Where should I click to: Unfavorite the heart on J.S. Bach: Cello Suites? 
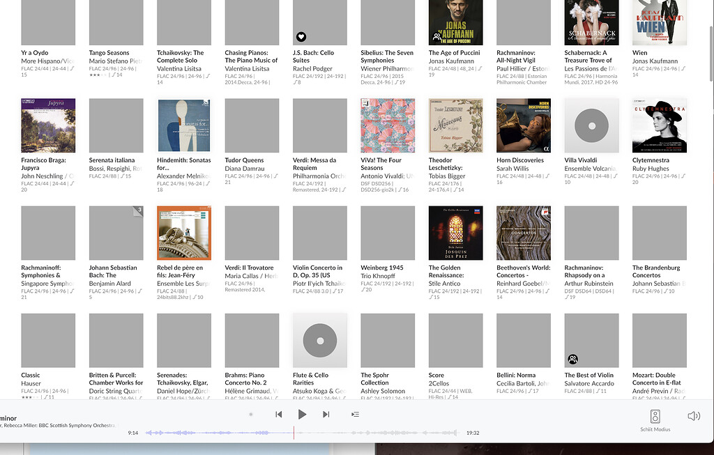[300, 37]
